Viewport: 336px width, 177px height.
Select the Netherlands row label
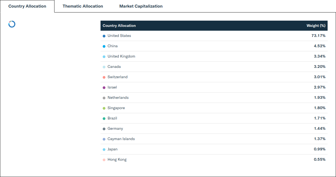118,97
